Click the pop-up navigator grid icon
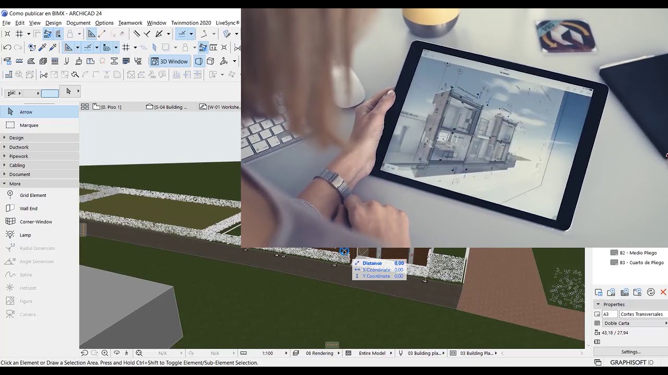 click(85, 107)
